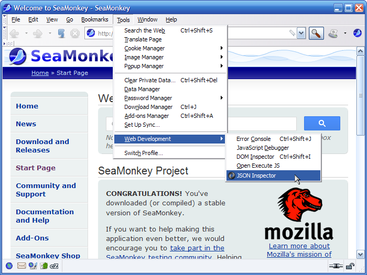
Task: Open the Composer icon in status bar
Action: [33, 266]
